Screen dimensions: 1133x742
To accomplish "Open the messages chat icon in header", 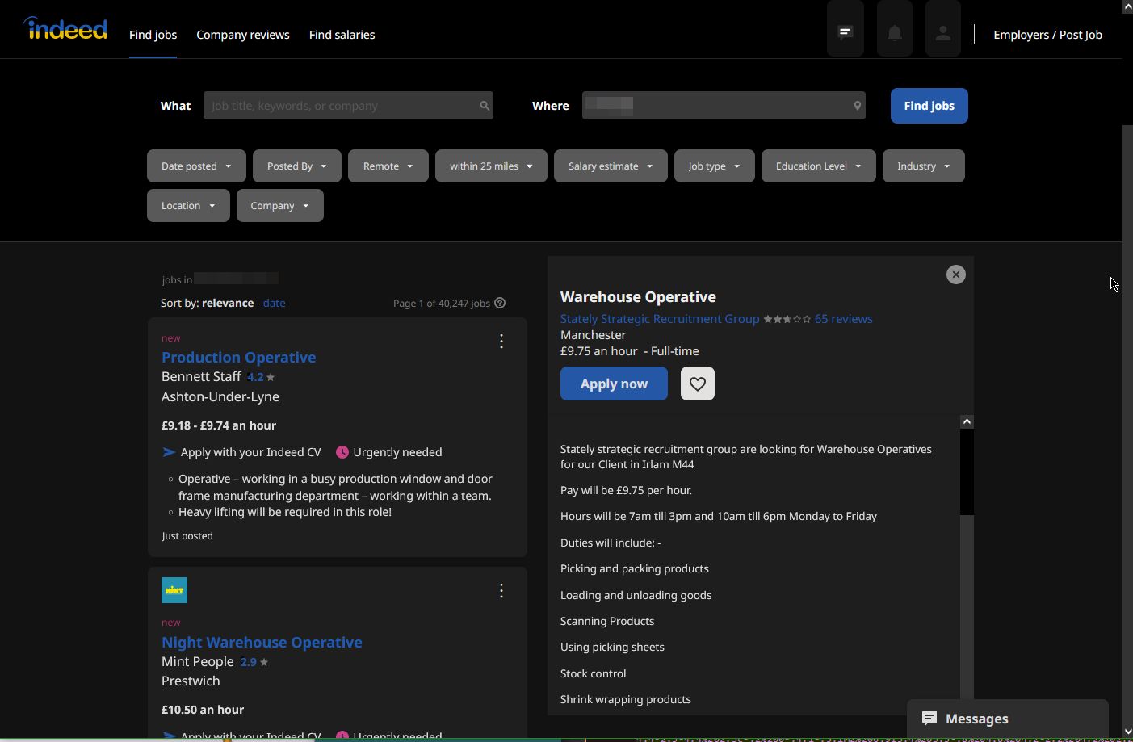I will (846, 32).
